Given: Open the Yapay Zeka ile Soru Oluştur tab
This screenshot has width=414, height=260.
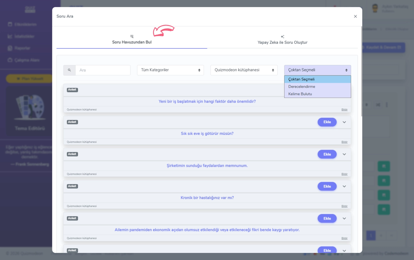Looking at the screenshot, I should (x=282, y=40).
